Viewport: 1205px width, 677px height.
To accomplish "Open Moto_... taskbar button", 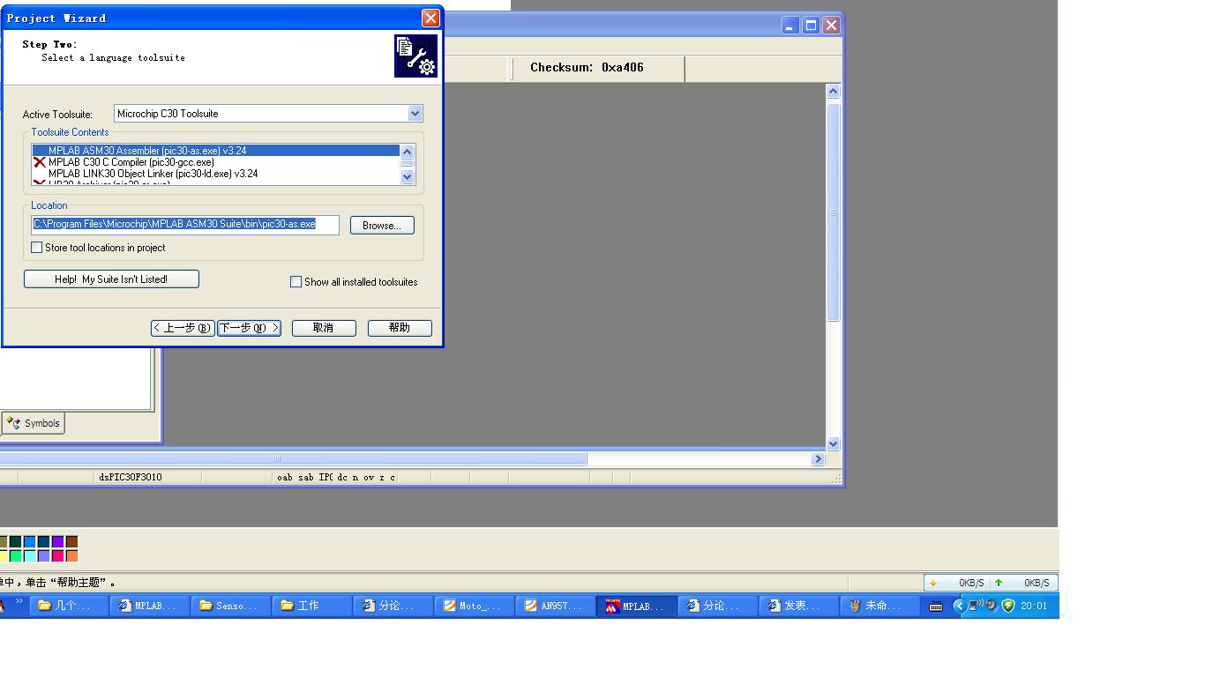I will pos(475,606).
